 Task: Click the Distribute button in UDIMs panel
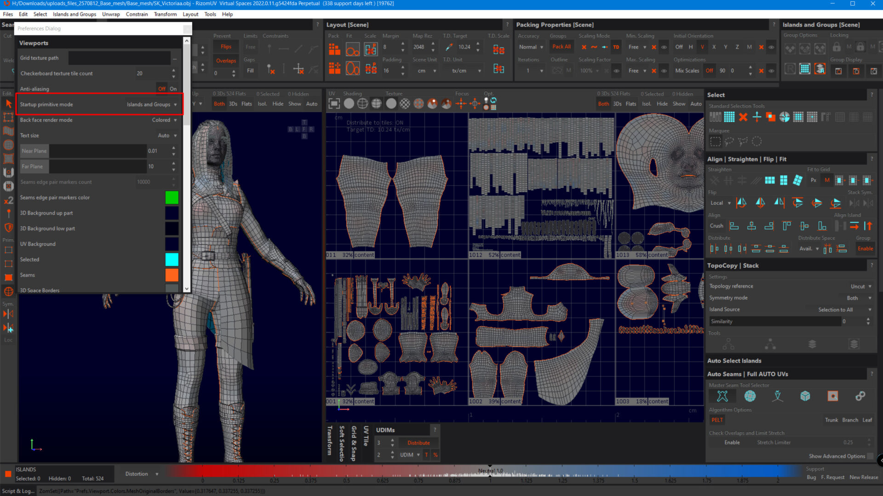pos(419,443)
